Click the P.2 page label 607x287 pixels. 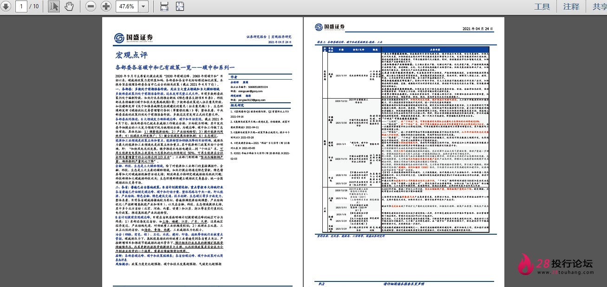pos(321,283)
